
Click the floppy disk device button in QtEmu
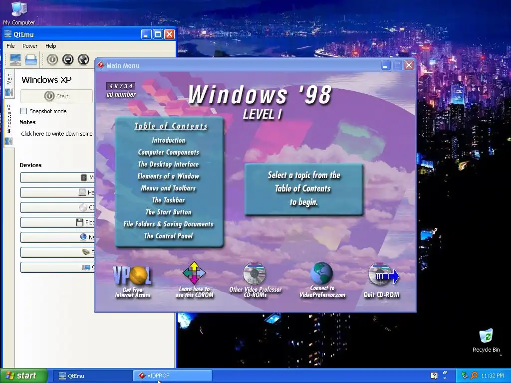[57, 222]
